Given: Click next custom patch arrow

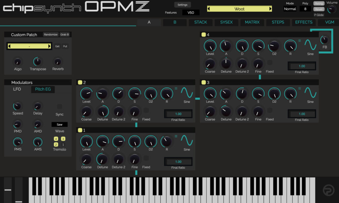Looking at the screenshot, I should point(49,46).
